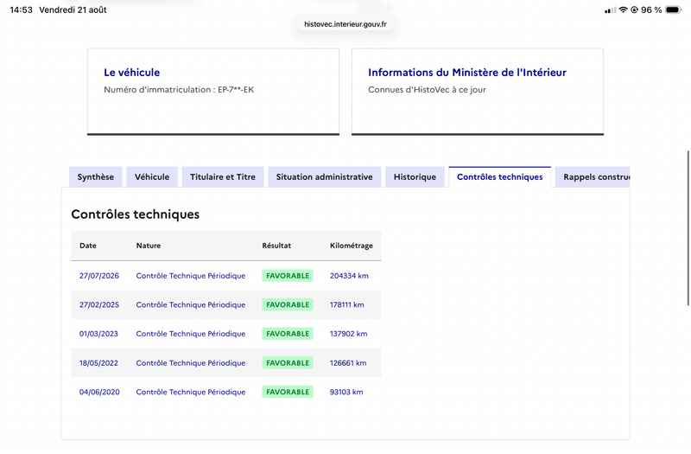Open the Titulaire et Titre tab
The width and height of the screenshot is (691, 454).
(223, 177)
